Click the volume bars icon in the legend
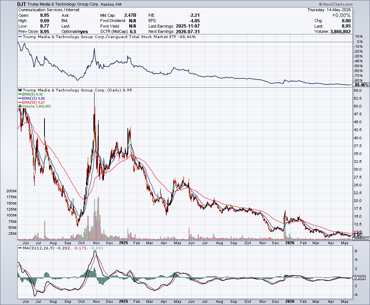Image resolution: width=370 pixels, height=305 pixels. coord(20,106)
